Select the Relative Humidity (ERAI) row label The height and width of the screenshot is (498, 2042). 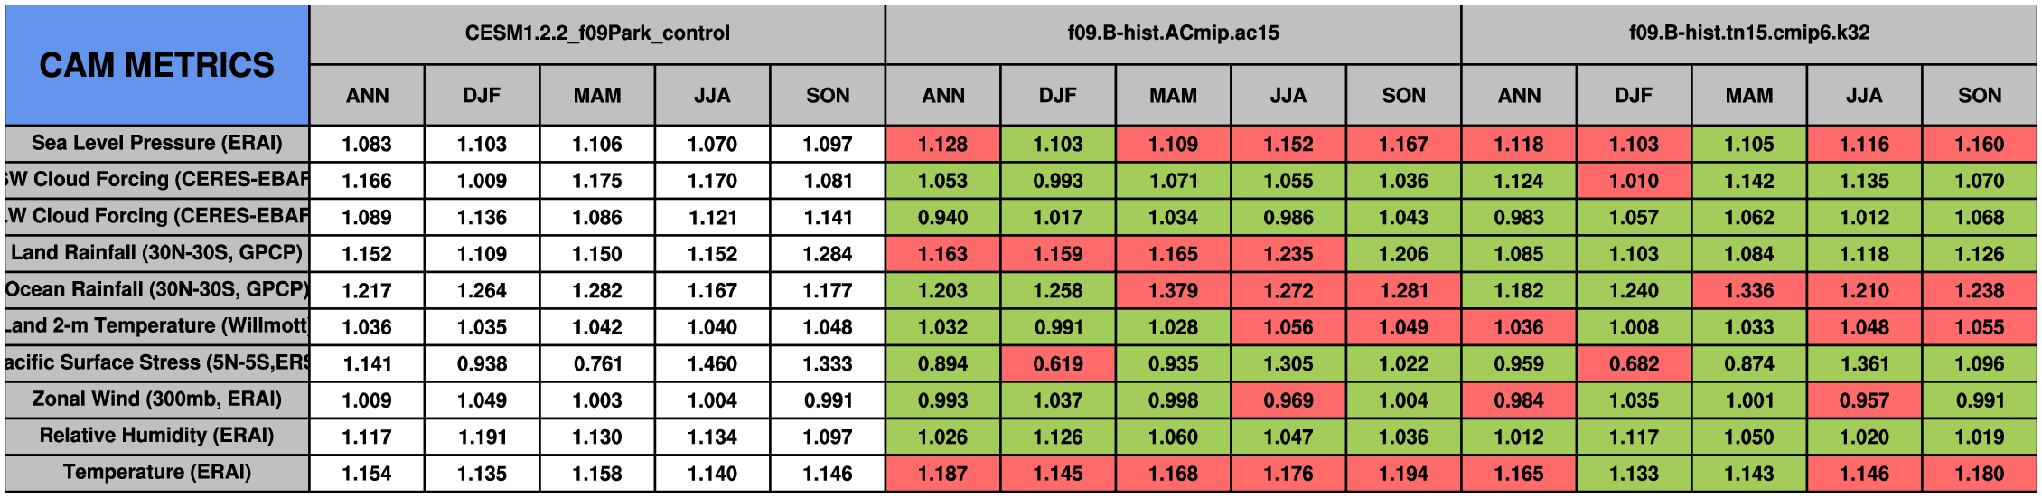(x=156, y=436)
